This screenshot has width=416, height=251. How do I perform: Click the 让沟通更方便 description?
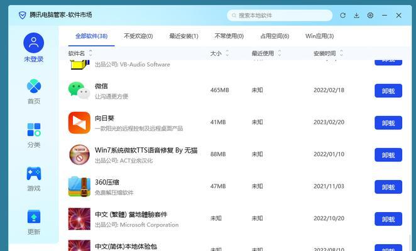[111, 97]
